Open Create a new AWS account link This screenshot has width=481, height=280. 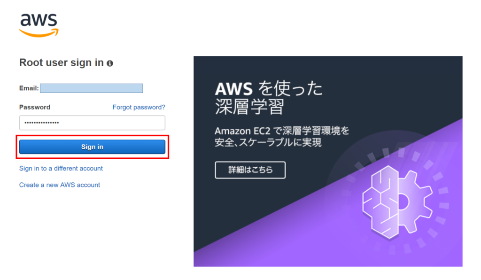60,185
